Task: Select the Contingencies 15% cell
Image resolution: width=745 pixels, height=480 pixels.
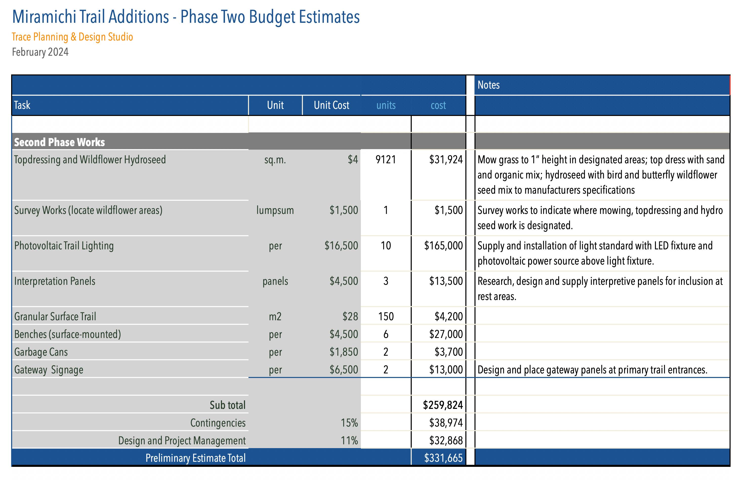Action: point(349,423)
